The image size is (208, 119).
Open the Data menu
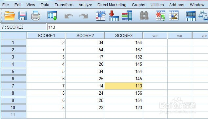coord(45,5)
